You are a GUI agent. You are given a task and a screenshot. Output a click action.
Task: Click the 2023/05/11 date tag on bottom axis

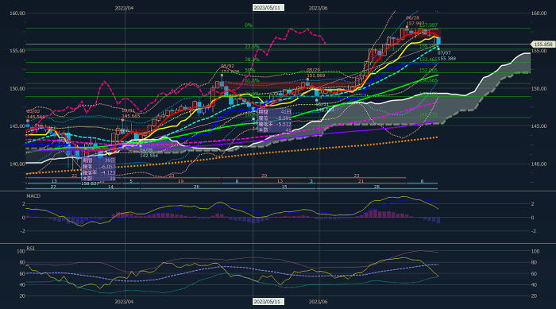point(268,302)
